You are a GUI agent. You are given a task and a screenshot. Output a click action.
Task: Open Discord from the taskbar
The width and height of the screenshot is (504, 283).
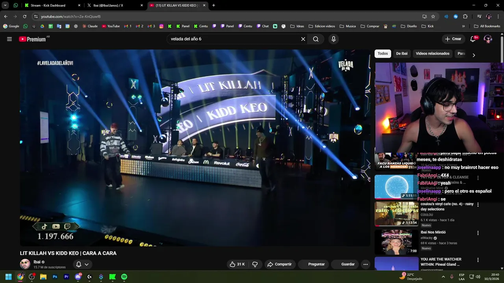(78, 277)
